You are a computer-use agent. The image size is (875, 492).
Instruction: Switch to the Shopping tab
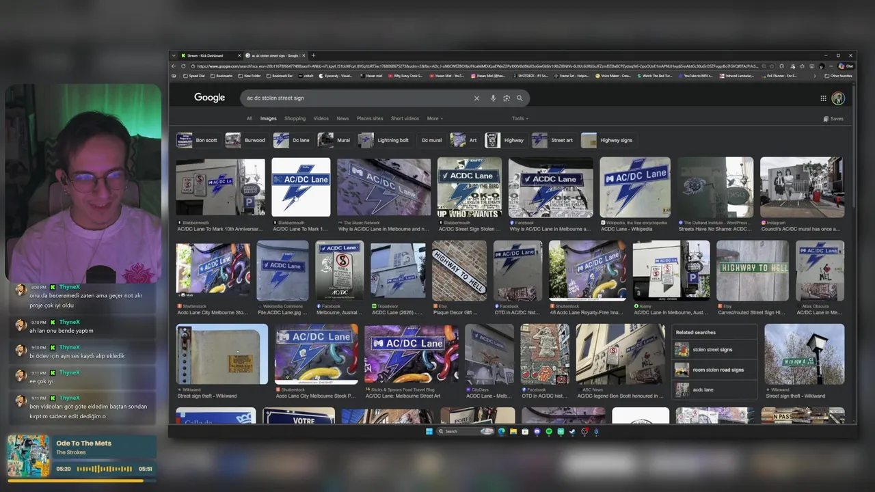[x=295, y=118]
